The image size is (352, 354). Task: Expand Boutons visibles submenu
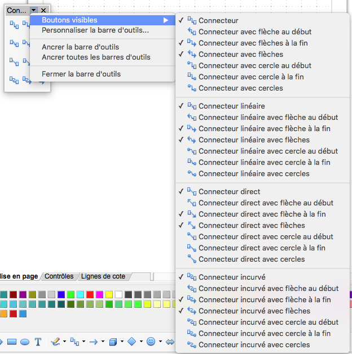(103, 20)
